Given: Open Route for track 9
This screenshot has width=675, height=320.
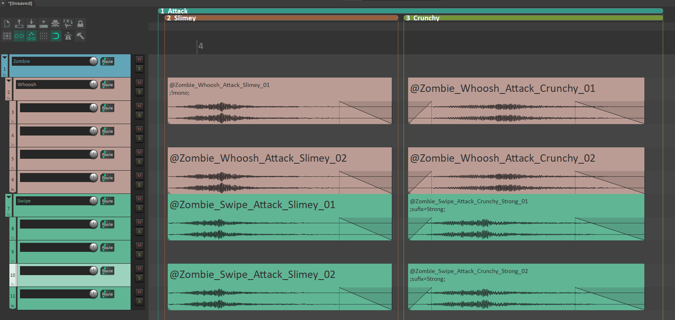Looking at the screenshot, I should pyautogui.click(x=107, y=247).
